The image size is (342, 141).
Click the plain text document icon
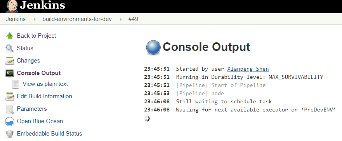tap(16, 84)
